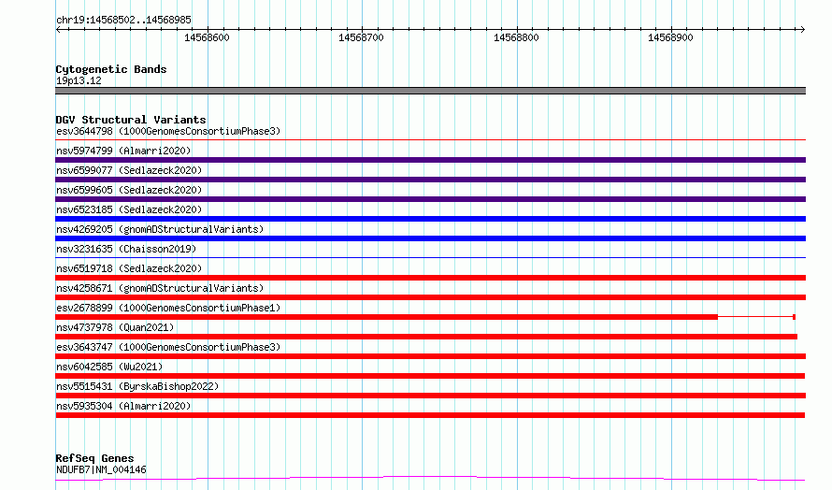Click the right arrow end of ruler
The height and width of the screenshot is (490, 832).
(802, 29)
